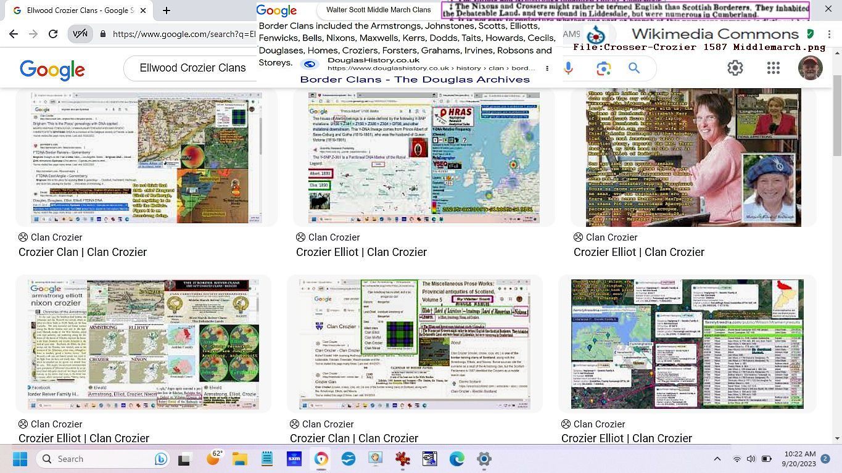Open 'Crozier Elliot' link under pink sweater photo
842x473 pixels.
click(639, 252)
